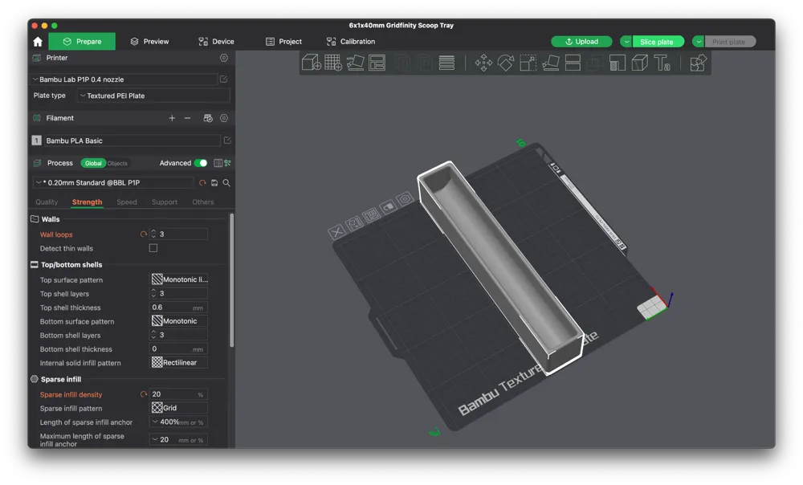This screenshot has width=803, height=485.
Task: Add a new plate from the toolbar
Action: coord(332,63)
